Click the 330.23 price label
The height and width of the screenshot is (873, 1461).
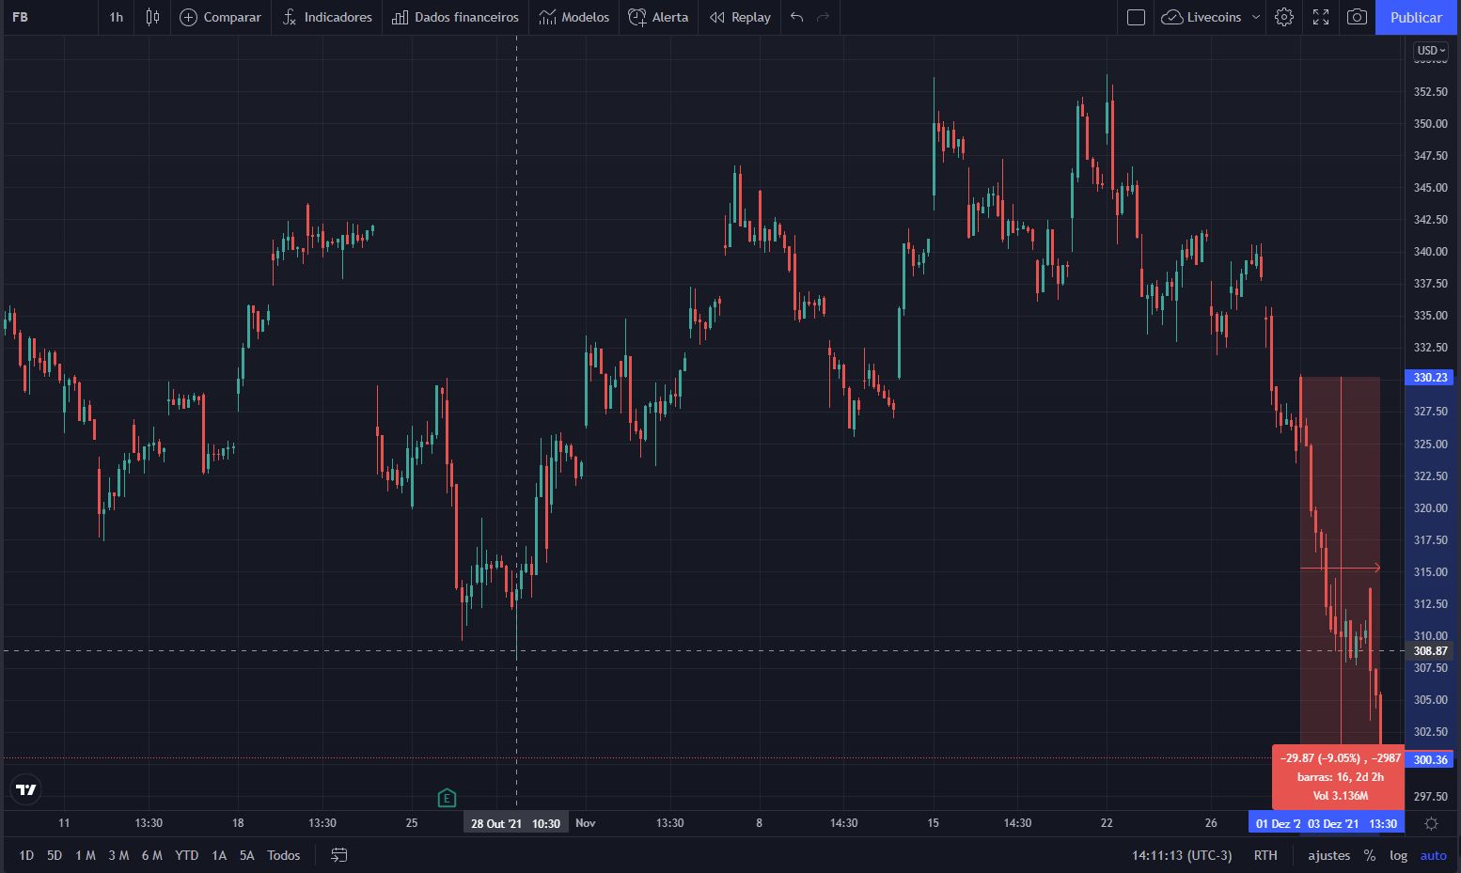(1429, 378)
